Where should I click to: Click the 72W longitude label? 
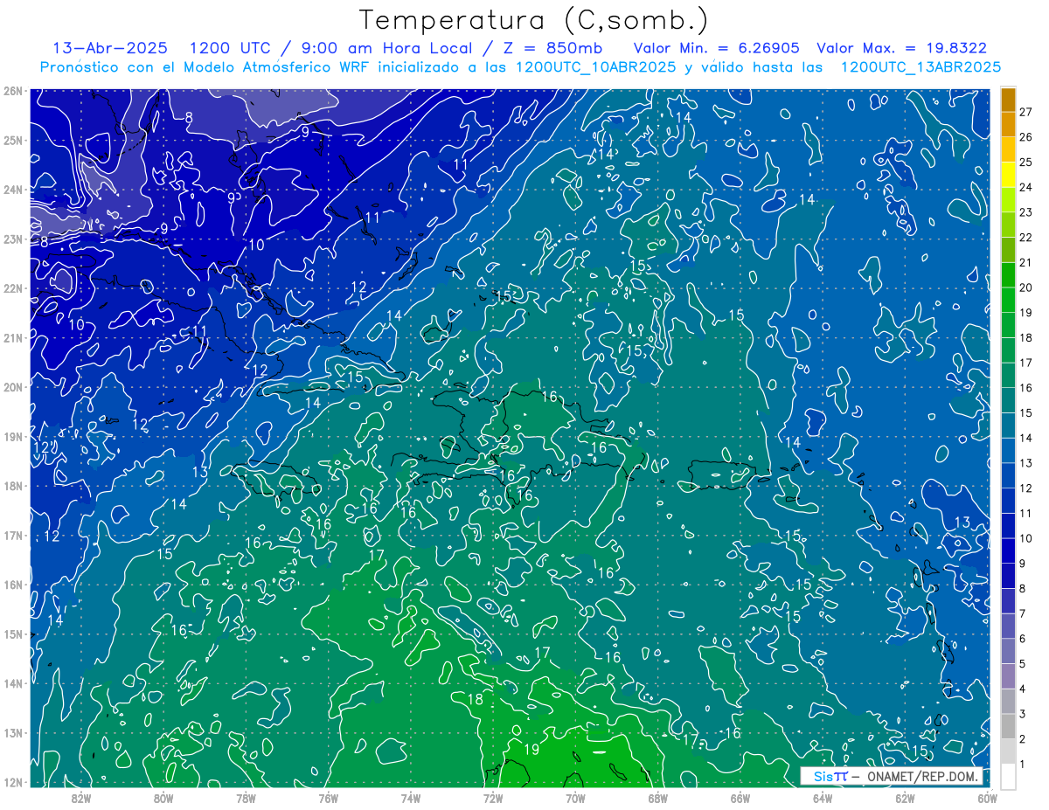[493, 798]
